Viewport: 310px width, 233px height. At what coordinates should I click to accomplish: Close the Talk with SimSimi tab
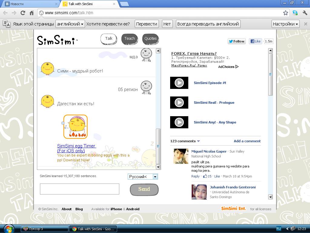pyautogui.click(x=114, y=4)
